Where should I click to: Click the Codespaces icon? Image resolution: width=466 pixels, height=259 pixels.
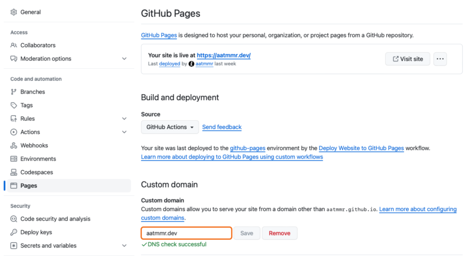(x=14, y=172)
